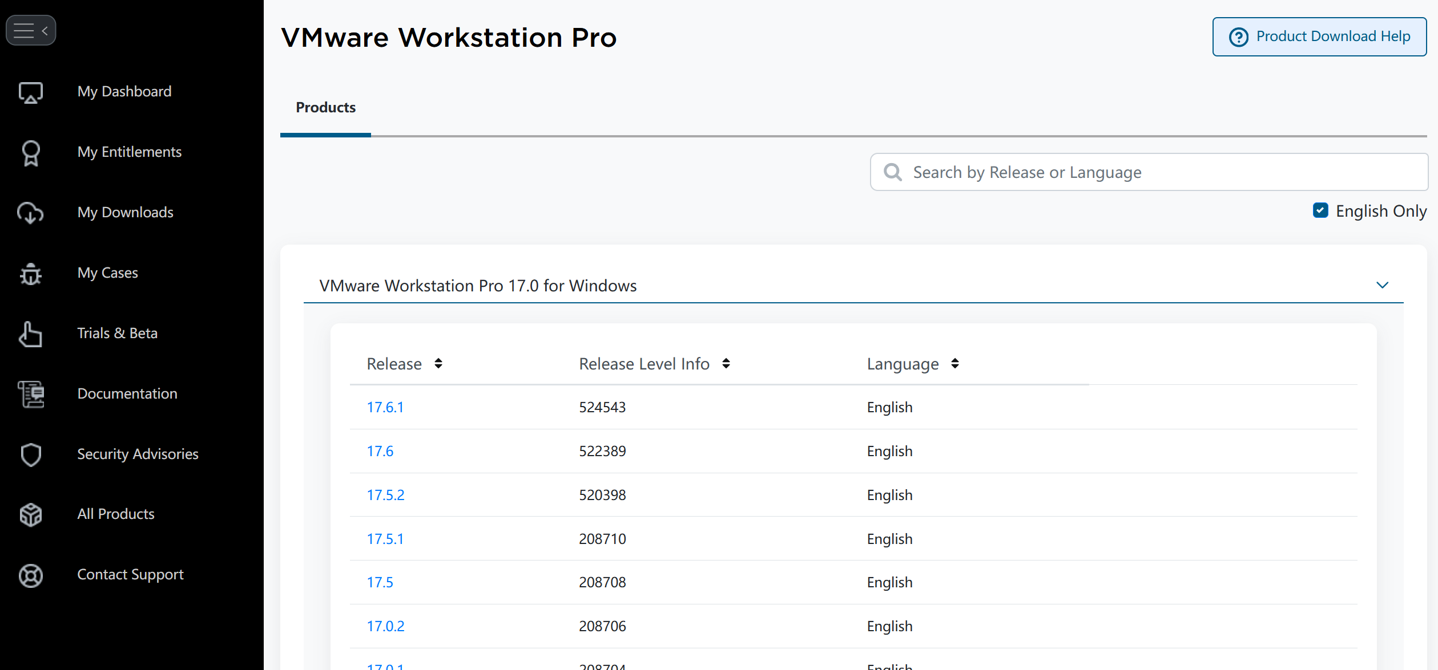
Task: Click the question mark help icon
Action: (x=1239, y=37)
